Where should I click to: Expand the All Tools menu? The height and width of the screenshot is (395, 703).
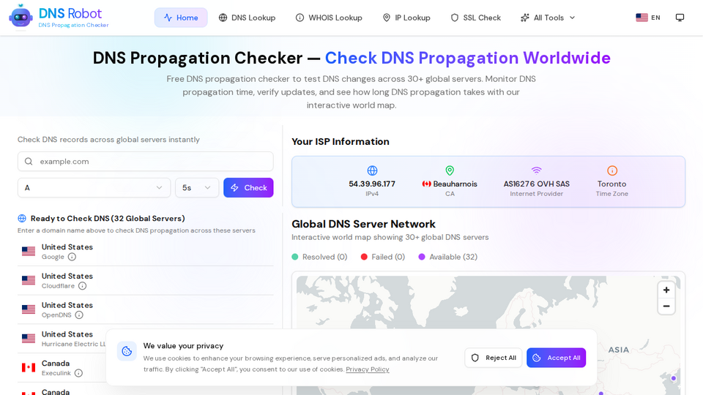click(548, 18)
